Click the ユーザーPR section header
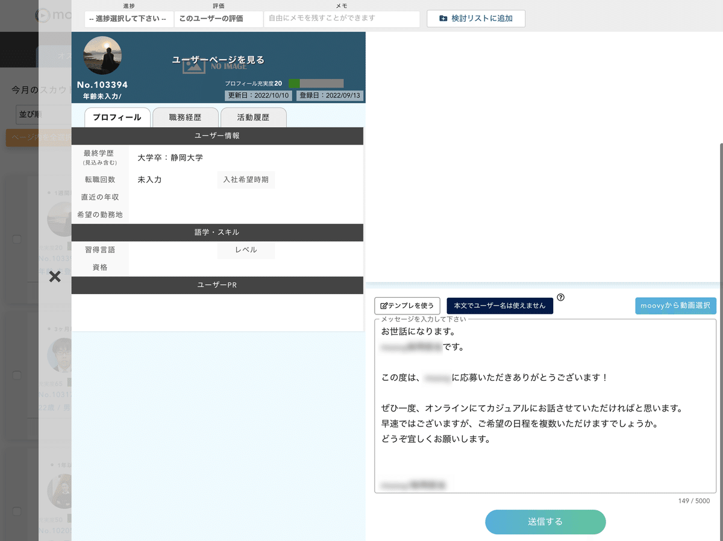Image resolution: width=723 pixels, height=541 pixels. coord(218,286)
